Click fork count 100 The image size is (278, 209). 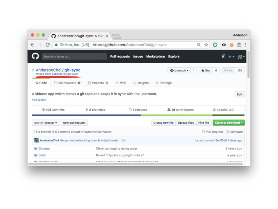point(240,70)
